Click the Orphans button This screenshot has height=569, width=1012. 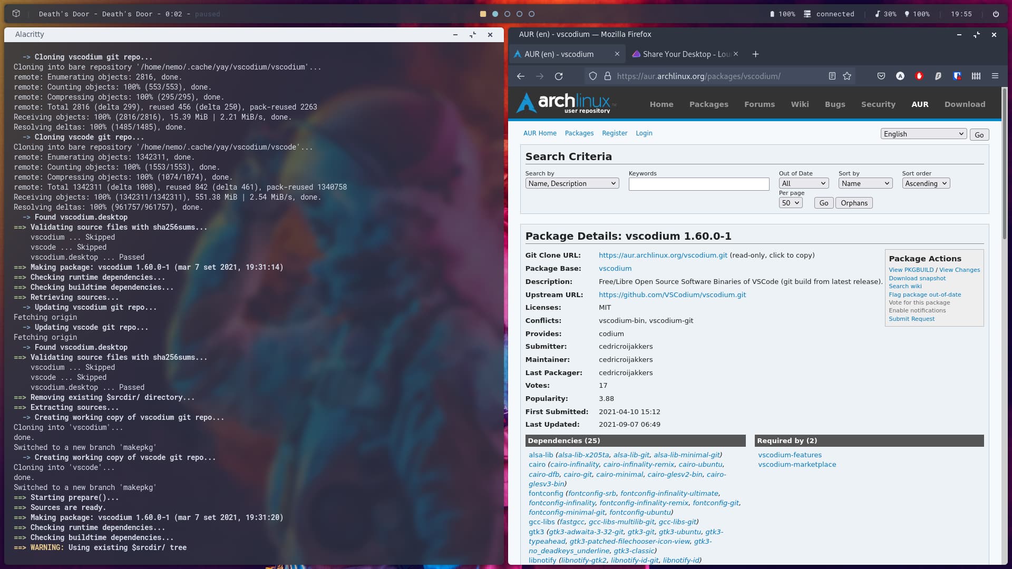coord(854,203)
